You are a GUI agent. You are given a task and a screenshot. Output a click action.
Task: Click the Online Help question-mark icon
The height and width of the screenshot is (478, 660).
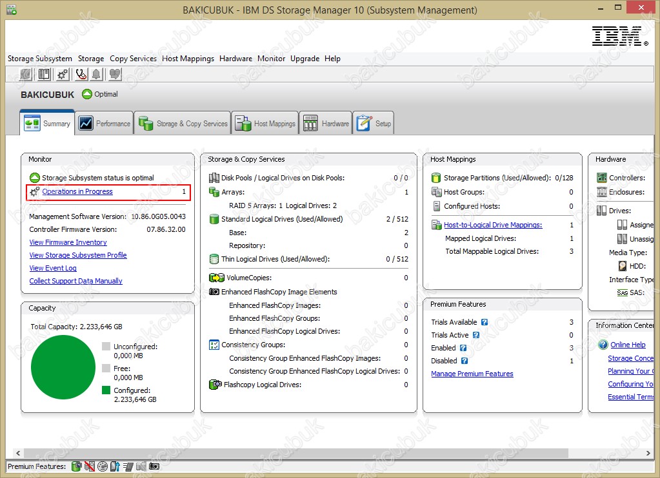click(603, 345)
